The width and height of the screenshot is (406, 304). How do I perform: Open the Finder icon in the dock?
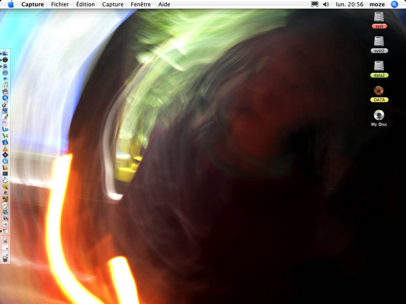[5, 54]
